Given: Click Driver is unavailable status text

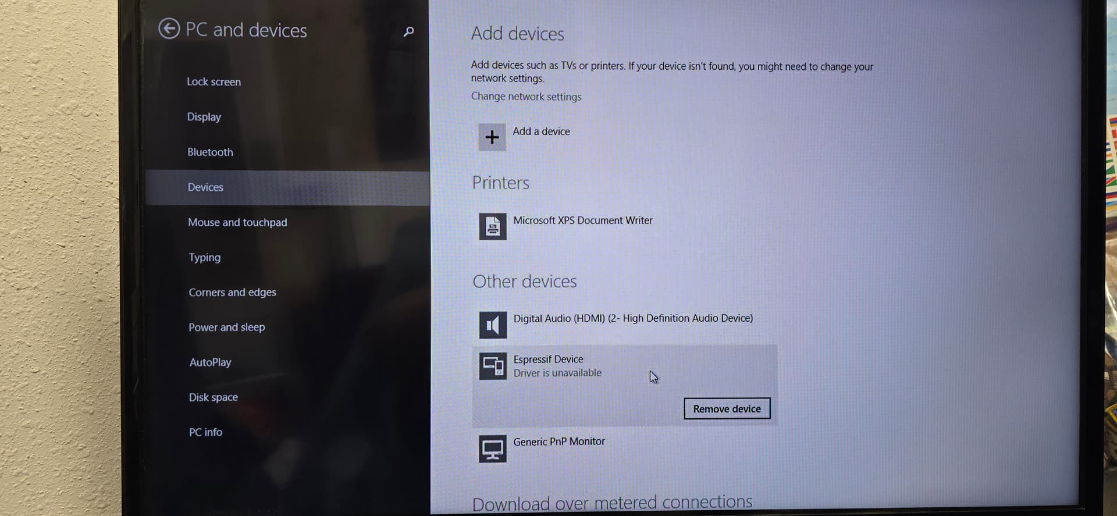Looking at the screenshot, I should [557, 373].
